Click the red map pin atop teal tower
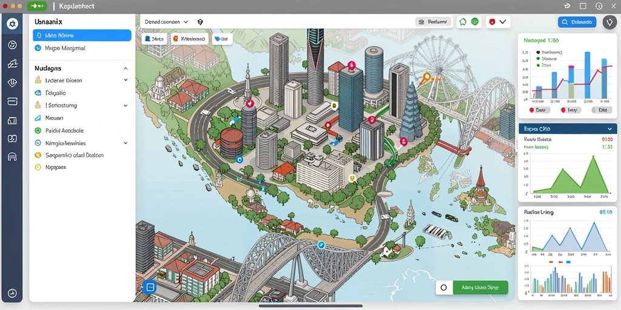This screenshot has height=310, width=621. click(351, 65)
